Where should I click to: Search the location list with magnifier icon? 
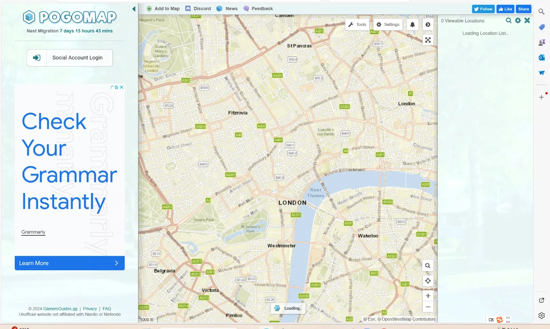coord(509,20)
